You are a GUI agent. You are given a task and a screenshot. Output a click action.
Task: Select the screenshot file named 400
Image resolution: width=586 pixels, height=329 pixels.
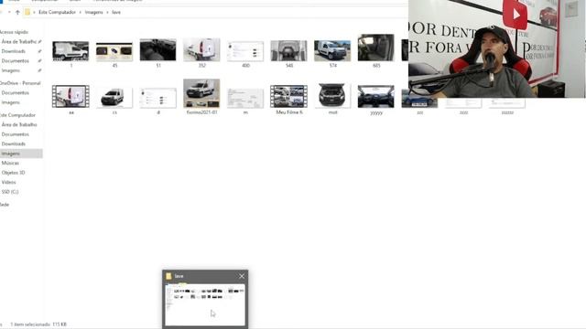[245, 51]
